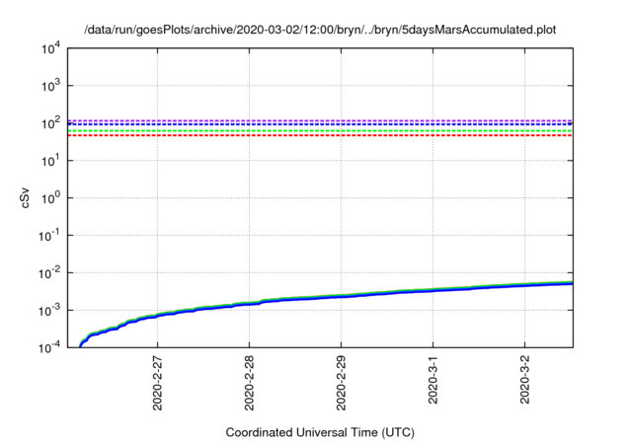Click the 10^-2 y-axis tick label
Viewport: 632px width, 442px height.
coord(49,273)
